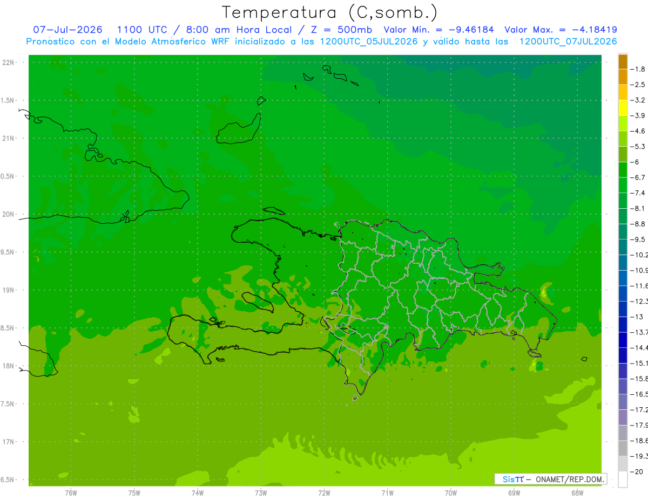Viewport: 648px width, 500px height.
Task: Click the '-4.6' colorbar value
Action: 638,131
